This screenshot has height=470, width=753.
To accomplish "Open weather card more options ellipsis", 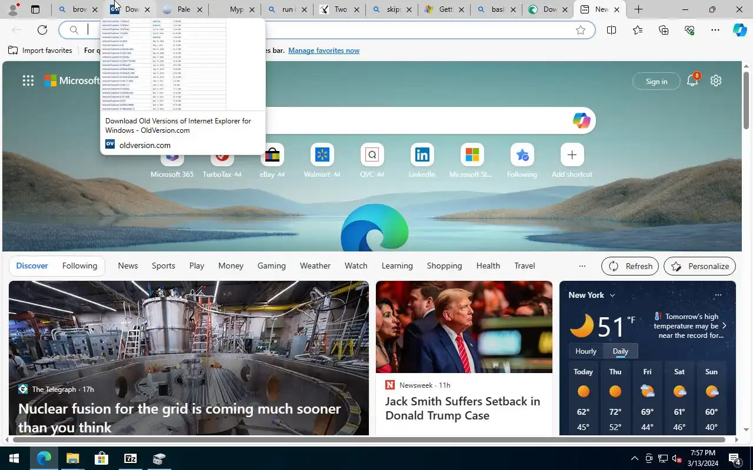I will pyautogui.click(x=718, y=295).
